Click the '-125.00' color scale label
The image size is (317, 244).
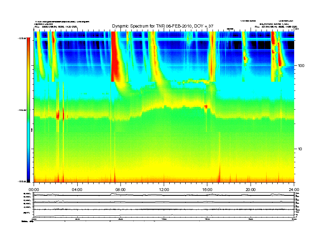22,38
